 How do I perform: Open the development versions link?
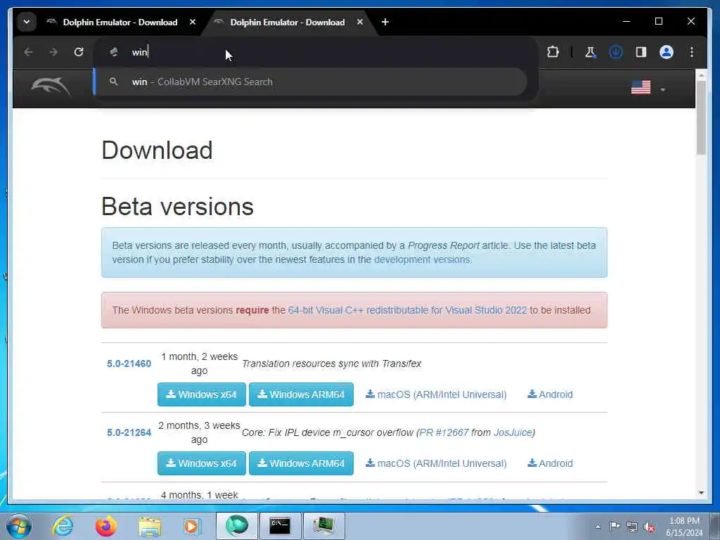pos(422,259)
